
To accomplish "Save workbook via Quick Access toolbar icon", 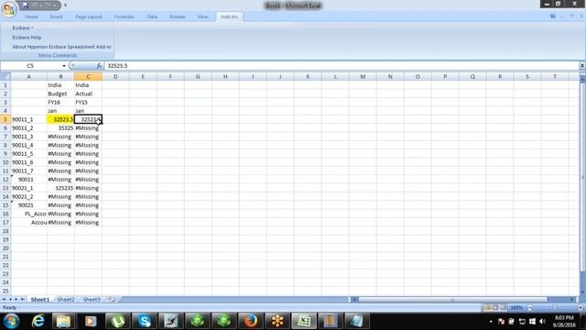I will pyautogui.click(x=25, y=5).
